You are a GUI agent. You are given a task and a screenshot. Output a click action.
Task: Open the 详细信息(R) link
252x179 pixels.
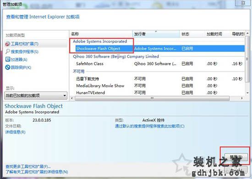[15, 132]
